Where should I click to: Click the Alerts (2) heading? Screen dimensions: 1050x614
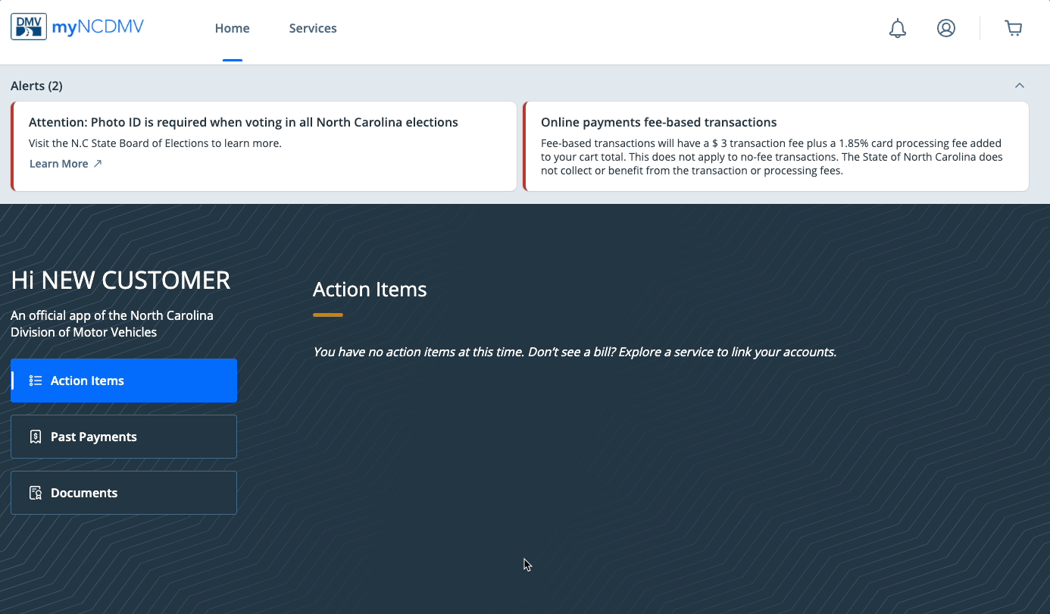[36, 86]
